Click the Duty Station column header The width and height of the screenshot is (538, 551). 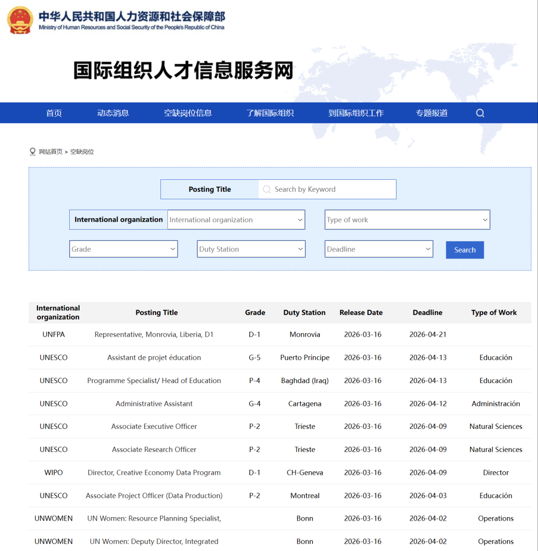[304, 312]
